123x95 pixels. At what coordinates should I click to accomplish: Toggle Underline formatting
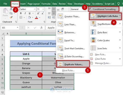(x=30, y=13)
